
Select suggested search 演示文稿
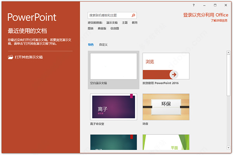pyautogui.click(x=112, y=23)
